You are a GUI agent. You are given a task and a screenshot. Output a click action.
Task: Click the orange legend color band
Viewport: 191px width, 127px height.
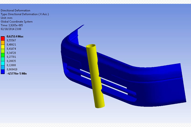(3, 43)
